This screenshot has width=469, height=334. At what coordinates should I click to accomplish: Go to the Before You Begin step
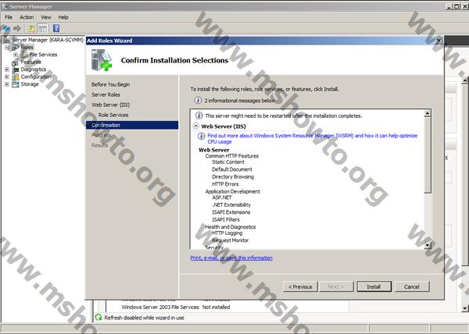pyautogui.click(x=111, y=84)
